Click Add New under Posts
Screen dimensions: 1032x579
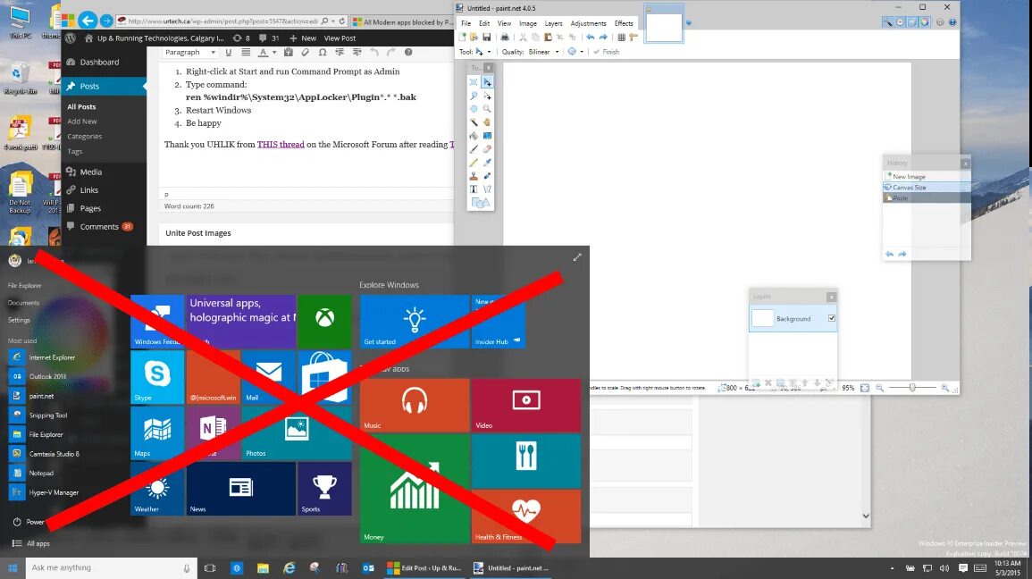point(81,121)
